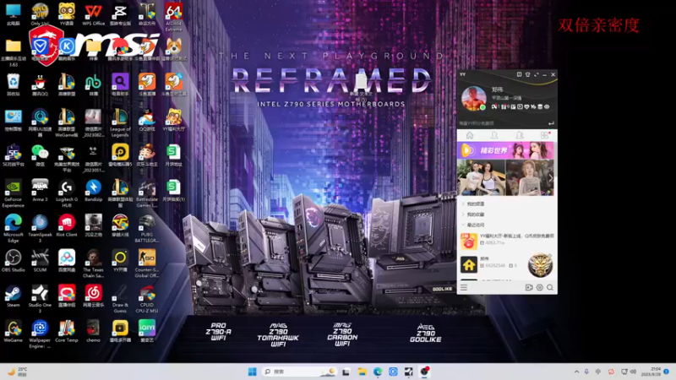The image size is (676, 380).
Task: Open the left featured stream thumbnail
Action: click(481, 177)
